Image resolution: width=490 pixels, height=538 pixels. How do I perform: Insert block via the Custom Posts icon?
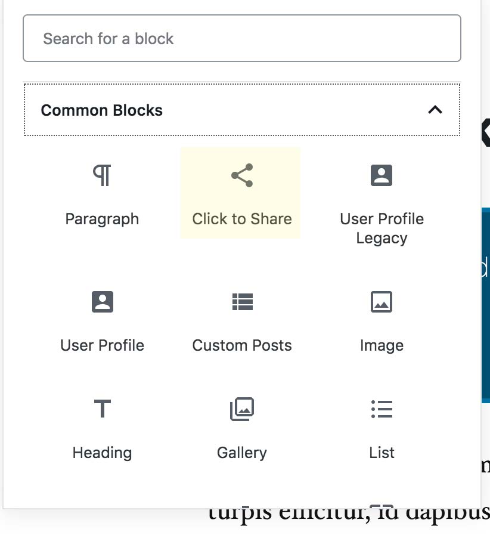pyautogui.click(x=242, y=302)
